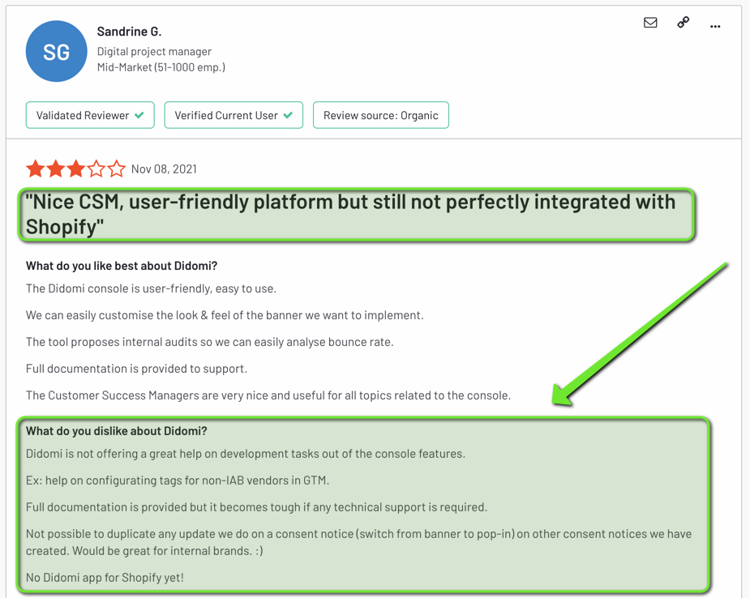The image size is (750, 598).
Task: Click 'No Didomi app for Shopify yet!' line
Action: [x=105, y=578]
